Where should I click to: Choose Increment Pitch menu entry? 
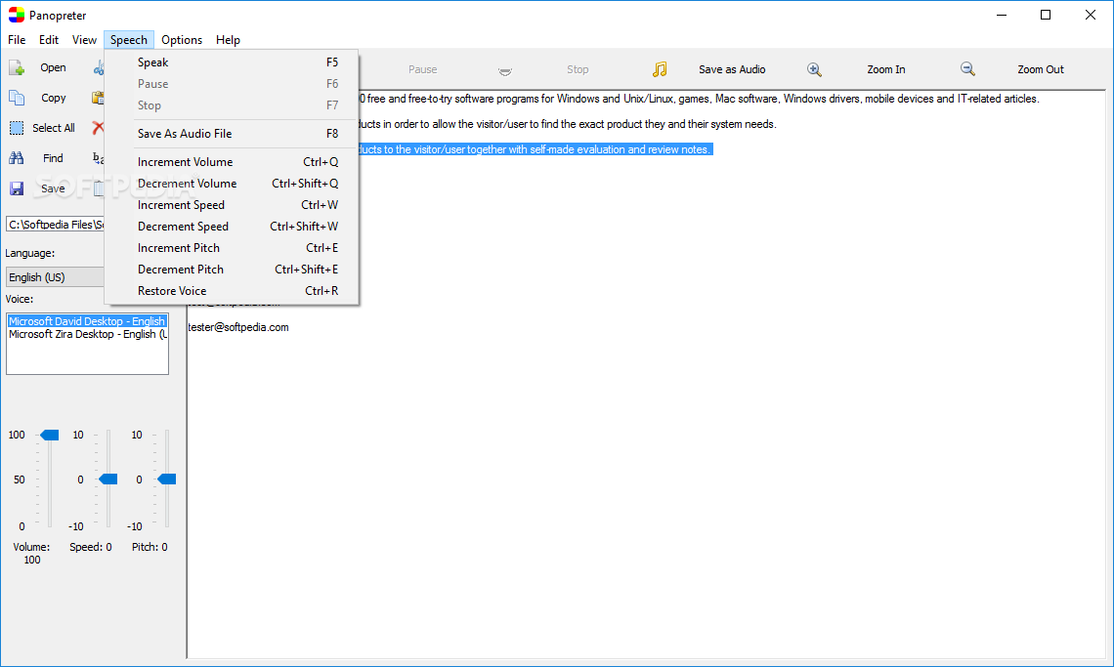(232, 248)
